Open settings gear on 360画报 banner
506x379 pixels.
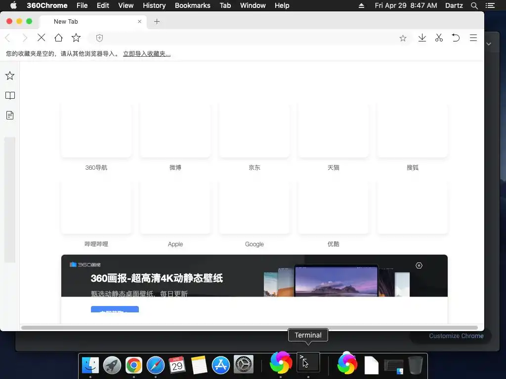[419, 265]
